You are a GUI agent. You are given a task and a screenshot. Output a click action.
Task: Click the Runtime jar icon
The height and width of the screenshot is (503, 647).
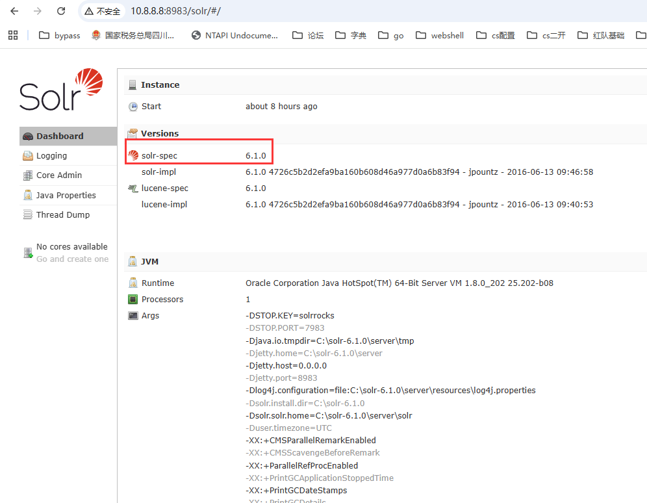[x=133, y=283]
